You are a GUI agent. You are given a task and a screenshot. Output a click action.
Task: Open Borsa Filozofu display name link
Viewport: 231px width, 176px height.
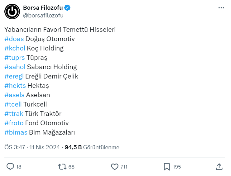coord(43,8)
